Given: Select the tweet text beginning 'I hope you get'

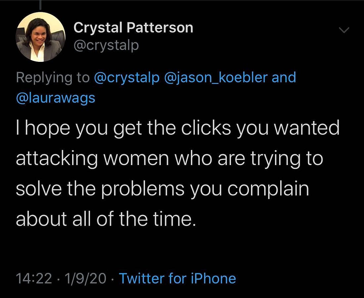Looking at the screenshot, I should pos(178,174).
